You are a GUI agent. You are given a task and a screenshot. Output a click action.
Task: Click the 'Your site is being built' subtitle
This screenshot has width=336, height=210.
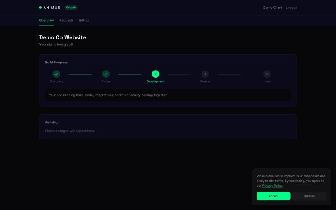coord(56,45)
